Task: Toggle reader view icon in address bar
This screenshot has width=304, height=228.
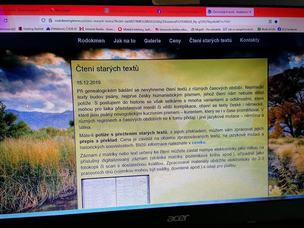Action: pos(270,21)
